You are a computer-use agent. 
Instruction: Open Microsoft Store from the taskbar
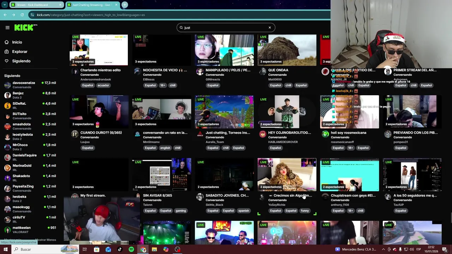tap(96, 249)
